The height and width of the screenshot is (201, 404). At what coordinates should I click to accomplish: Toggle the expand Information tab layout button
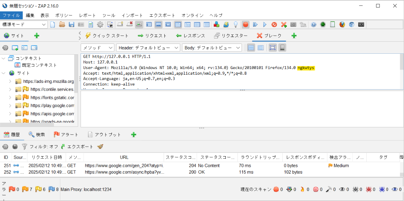158,25
